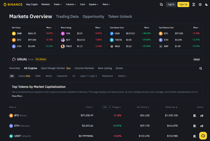Click the BNB coin icon in Hot Coins
Image resolution: width=210 pixels, height=141 pixels.
pyautogui.click(x=14, y=33)
